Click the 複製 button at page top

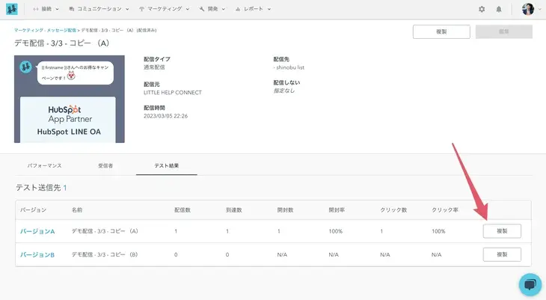click(441, 31)
